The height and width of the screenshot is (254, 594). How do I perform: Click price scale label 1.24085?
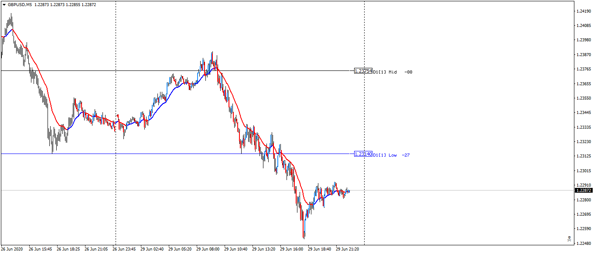click(x=584, y=25)
